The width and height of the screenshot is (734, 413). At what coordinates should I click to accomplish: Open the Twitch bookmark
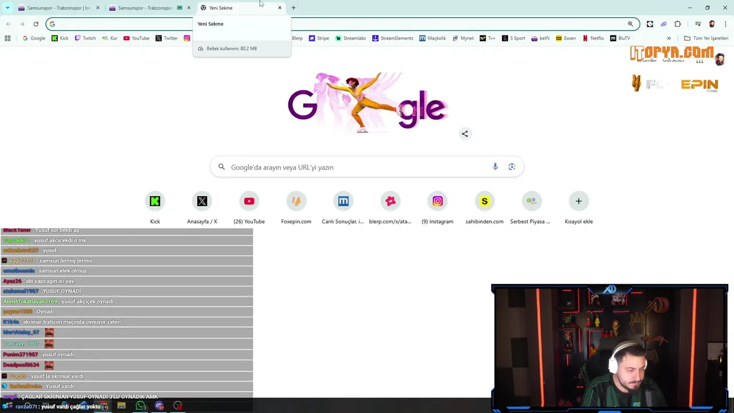(85, 38)
